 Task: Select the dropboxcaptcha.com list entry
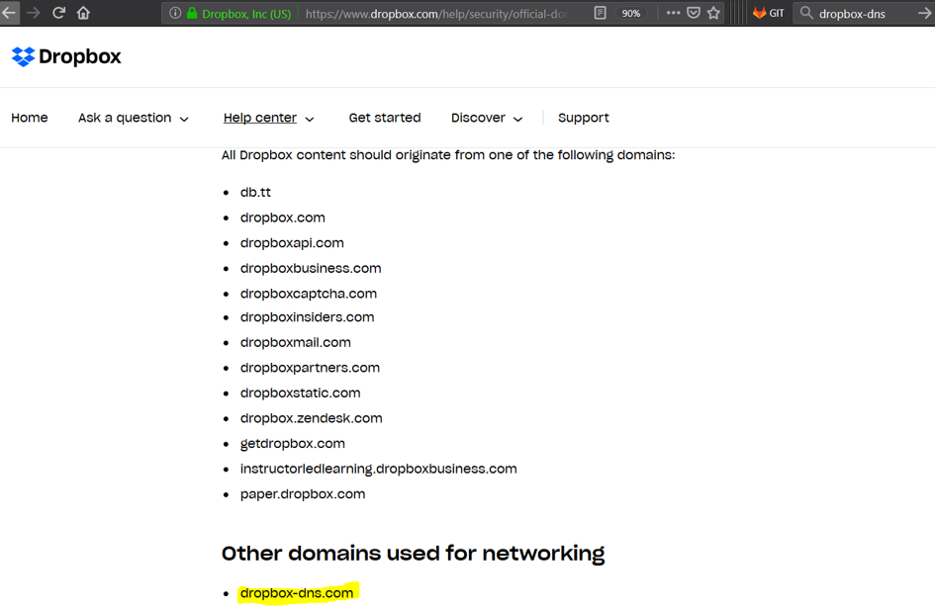(x=309, y=294)
